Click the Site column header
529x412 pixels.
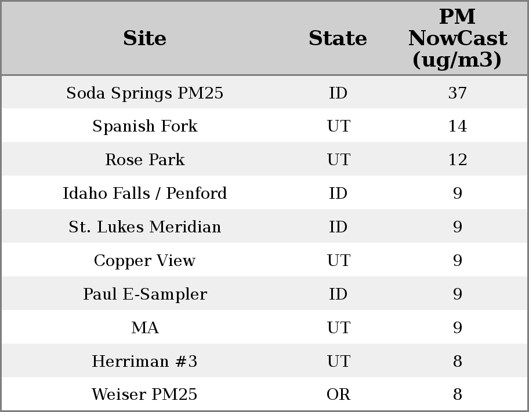(x=144, y=38)
